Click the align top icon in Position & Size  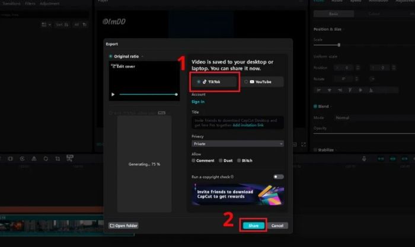pos(350,90)
